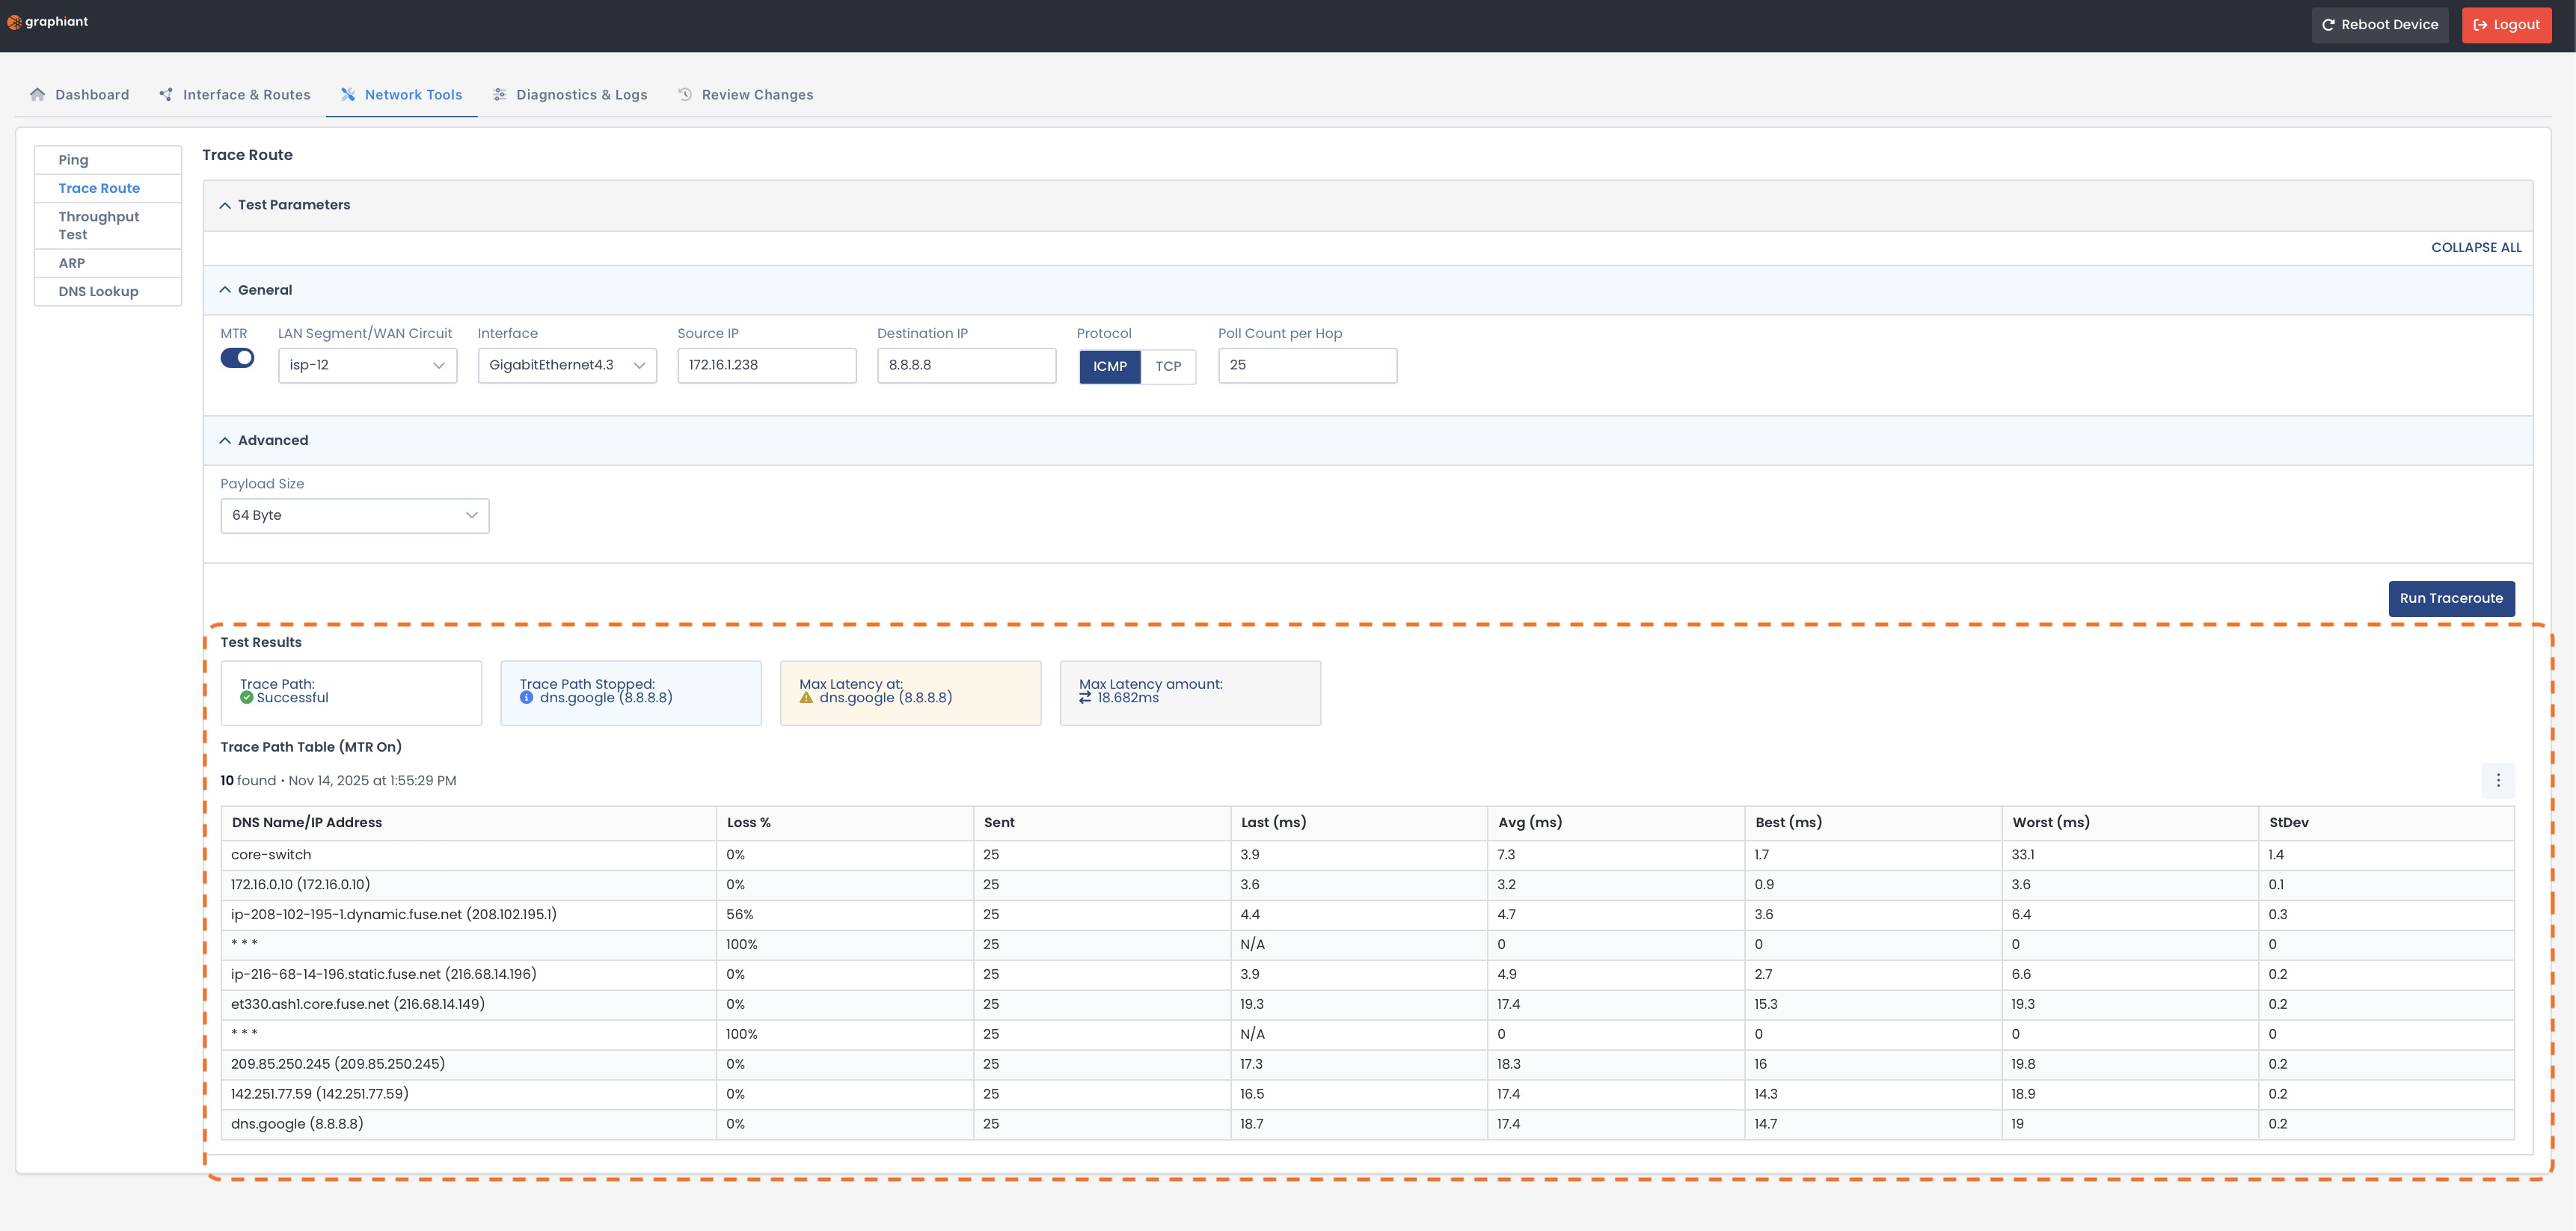Image resolution: width=2576 pixels, height=1231 pixels.
Task: Select the ICMP protocol option
Action: pyautogui.click(x=1110, y=366)
